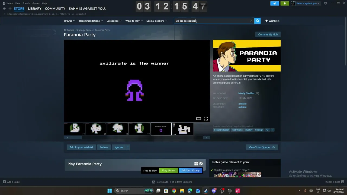Expand the Ways to Play dropdown

pos(134,21)
